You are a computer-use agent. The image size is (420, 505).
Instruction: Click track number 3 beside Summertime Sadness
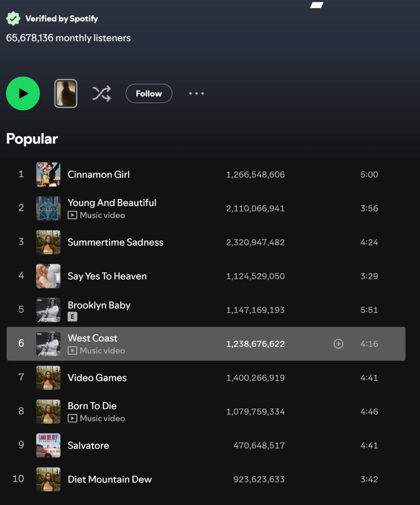(x=21, y=241)
